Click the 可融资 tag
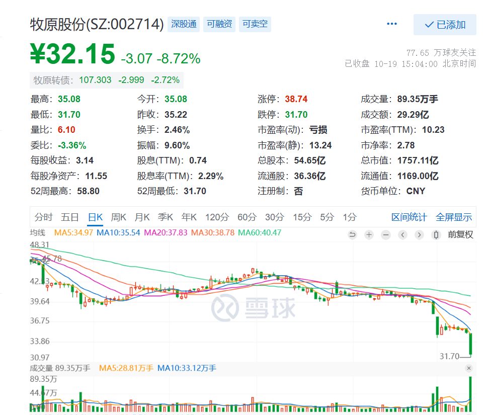The width and height of the screenshot is (488, 415). pos(219,24)
